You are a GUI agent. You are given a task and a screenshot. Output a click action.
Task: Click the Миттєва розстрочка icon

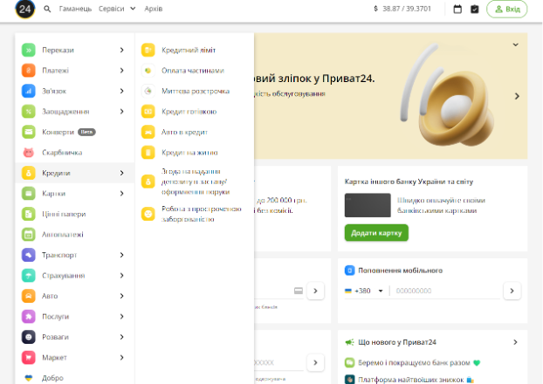pyautogui.click(x=148, y=91)
